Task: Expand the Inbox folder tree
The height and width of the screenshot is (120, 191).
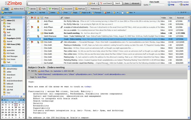Action: click(x=2, y=20)
